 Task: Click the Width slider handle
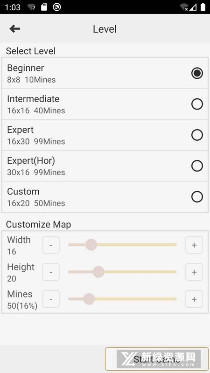pos(91,245)
